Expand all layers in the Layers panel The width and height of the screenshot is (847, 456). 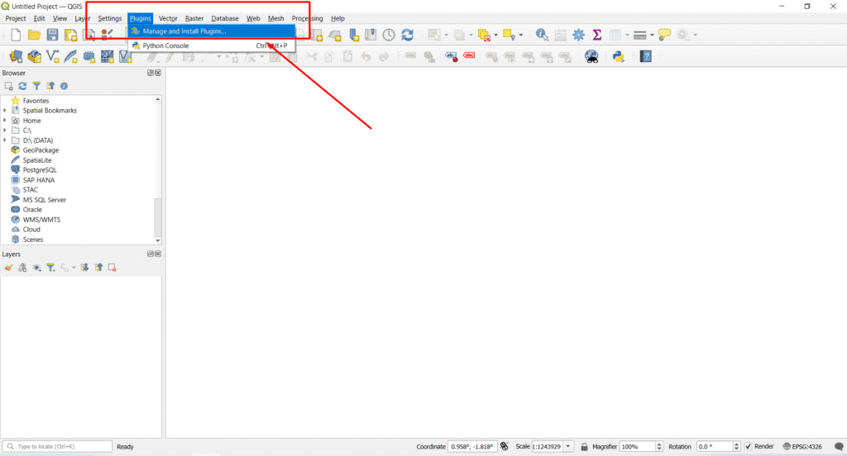point(85,268)
